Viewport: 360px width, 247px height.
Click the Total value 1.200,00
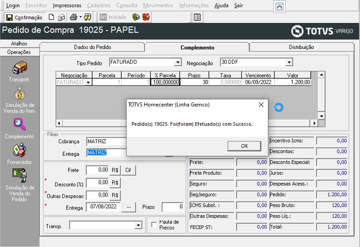pyautogui.click(x=332, y=227)
